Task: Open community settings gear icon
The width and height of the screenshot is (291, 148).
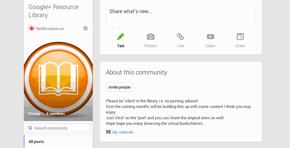Action: (x=86, y=28)
